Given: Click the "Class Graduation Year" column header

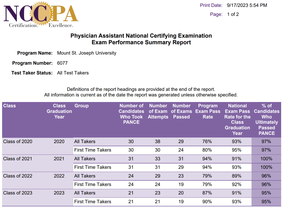Looking at the screenshot, I should tap(59, 111).
